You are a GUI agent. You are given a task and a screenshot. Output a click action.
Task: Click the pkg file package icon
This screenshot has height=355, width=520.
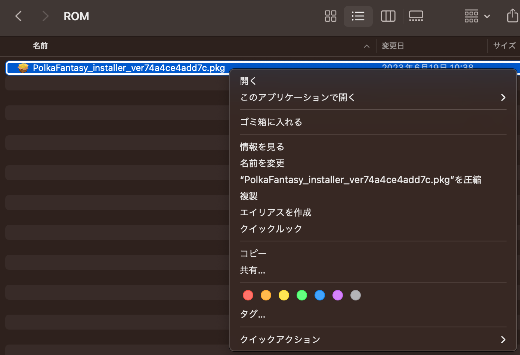tap(23, 68)
